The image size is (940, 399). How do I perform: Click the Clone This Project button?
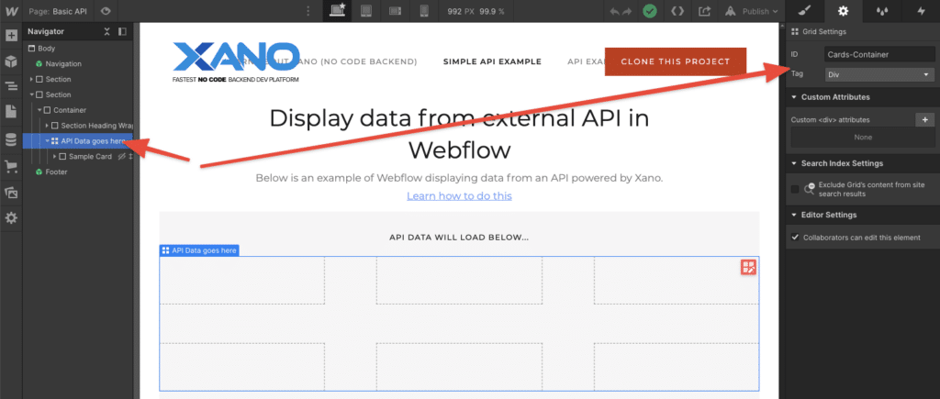click(x=676, y=61)
